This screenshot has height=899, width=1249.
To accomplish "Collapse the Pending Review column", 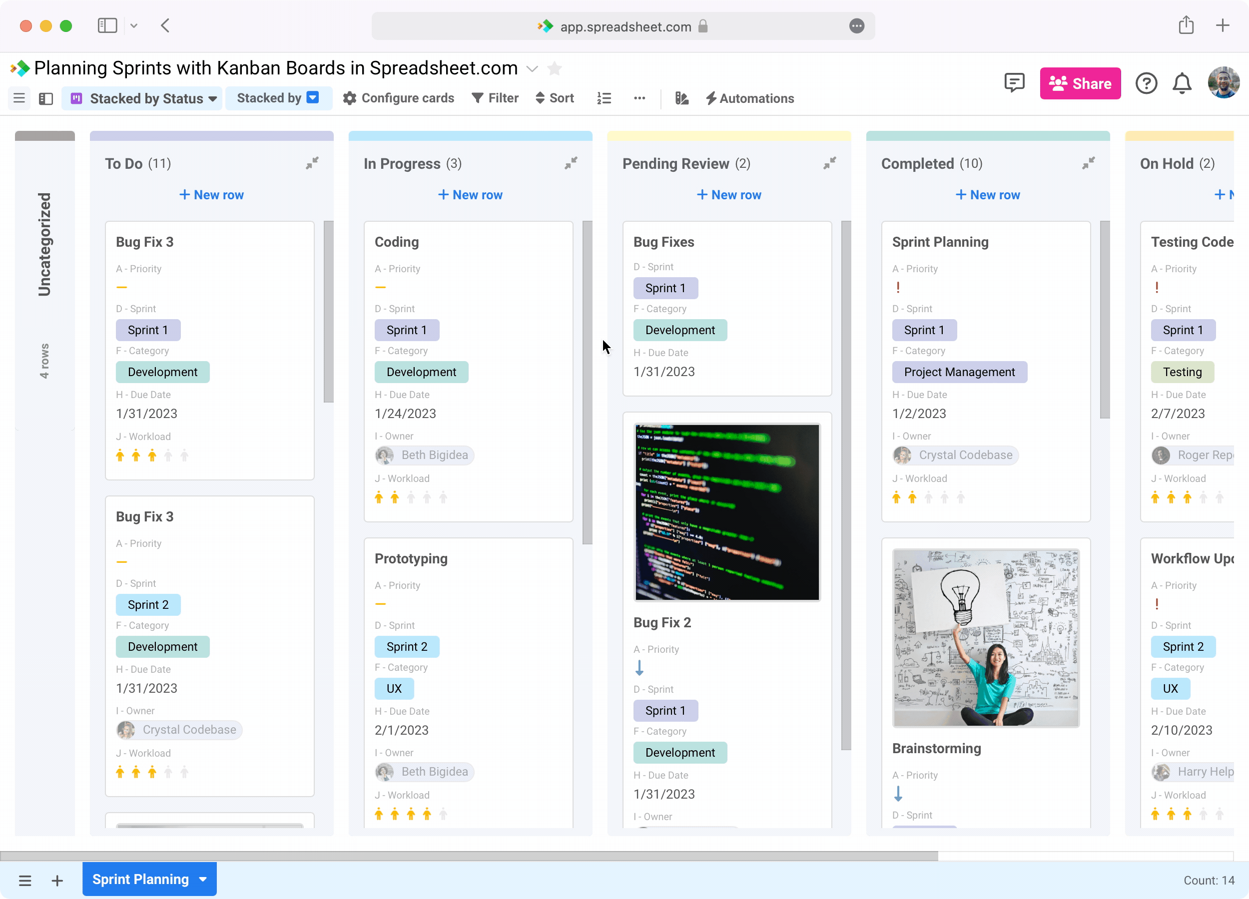I will [x=830, y=163].
